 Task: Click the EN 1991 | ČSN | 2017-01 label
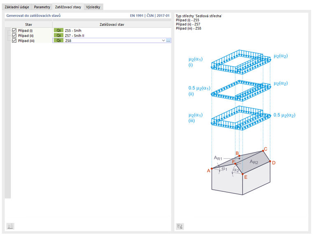tap(150, 16)
